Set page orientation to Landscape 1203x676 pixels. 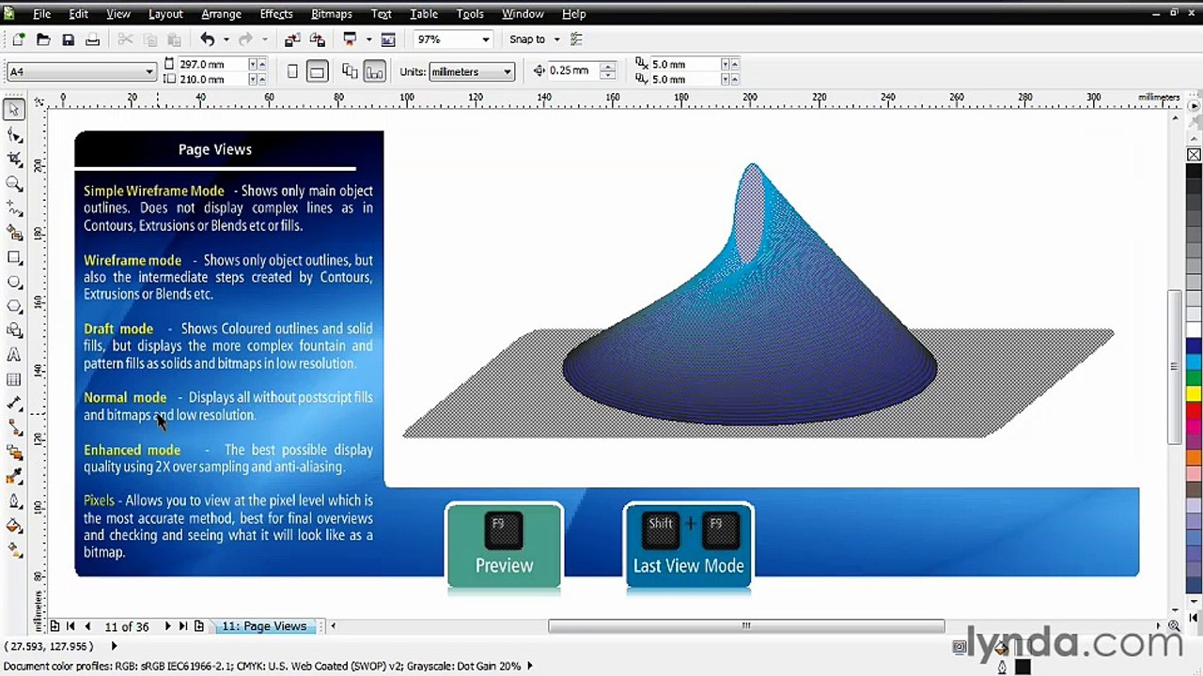pyautogui.click(x=317, y=71)
